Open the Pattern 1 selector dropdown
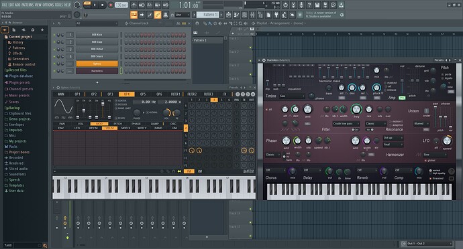This screenshot has height=249, width=463. [x=208, y=15]
